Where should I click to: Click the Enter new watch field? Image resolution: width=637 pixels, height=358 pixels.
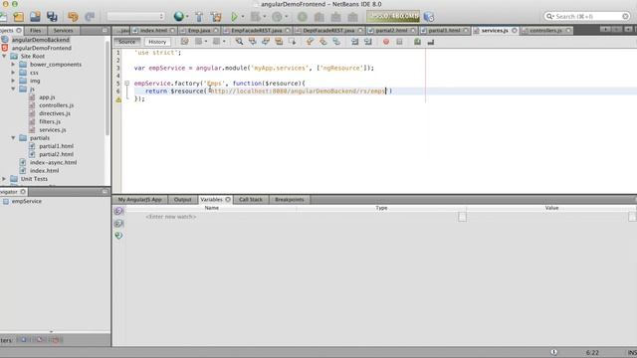click(x=171, y=217)
